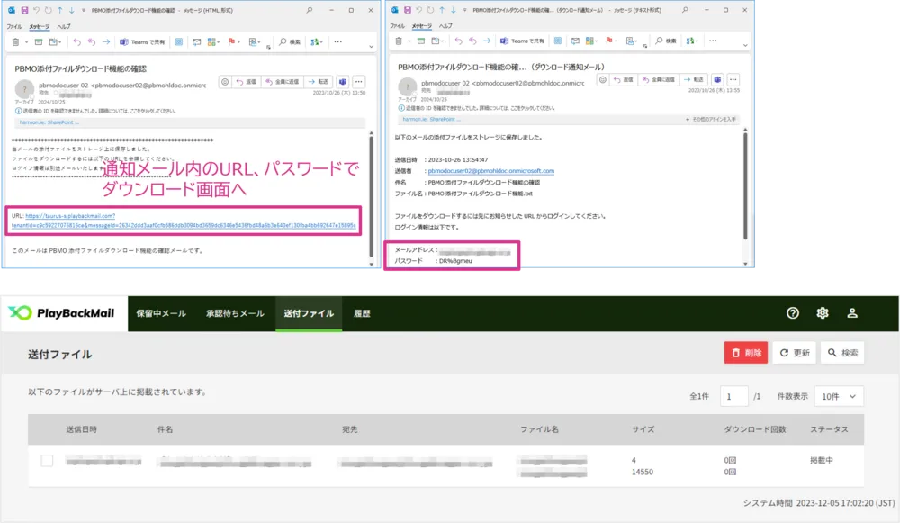Switch to the 保留中メール tab
Viewport: 900px width, 523px height.
click(x=161, y=313)
